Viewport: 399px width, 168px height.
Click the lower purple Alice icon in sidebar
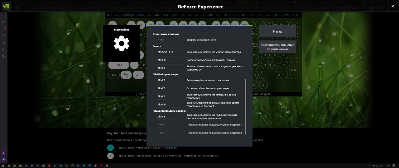4,159
